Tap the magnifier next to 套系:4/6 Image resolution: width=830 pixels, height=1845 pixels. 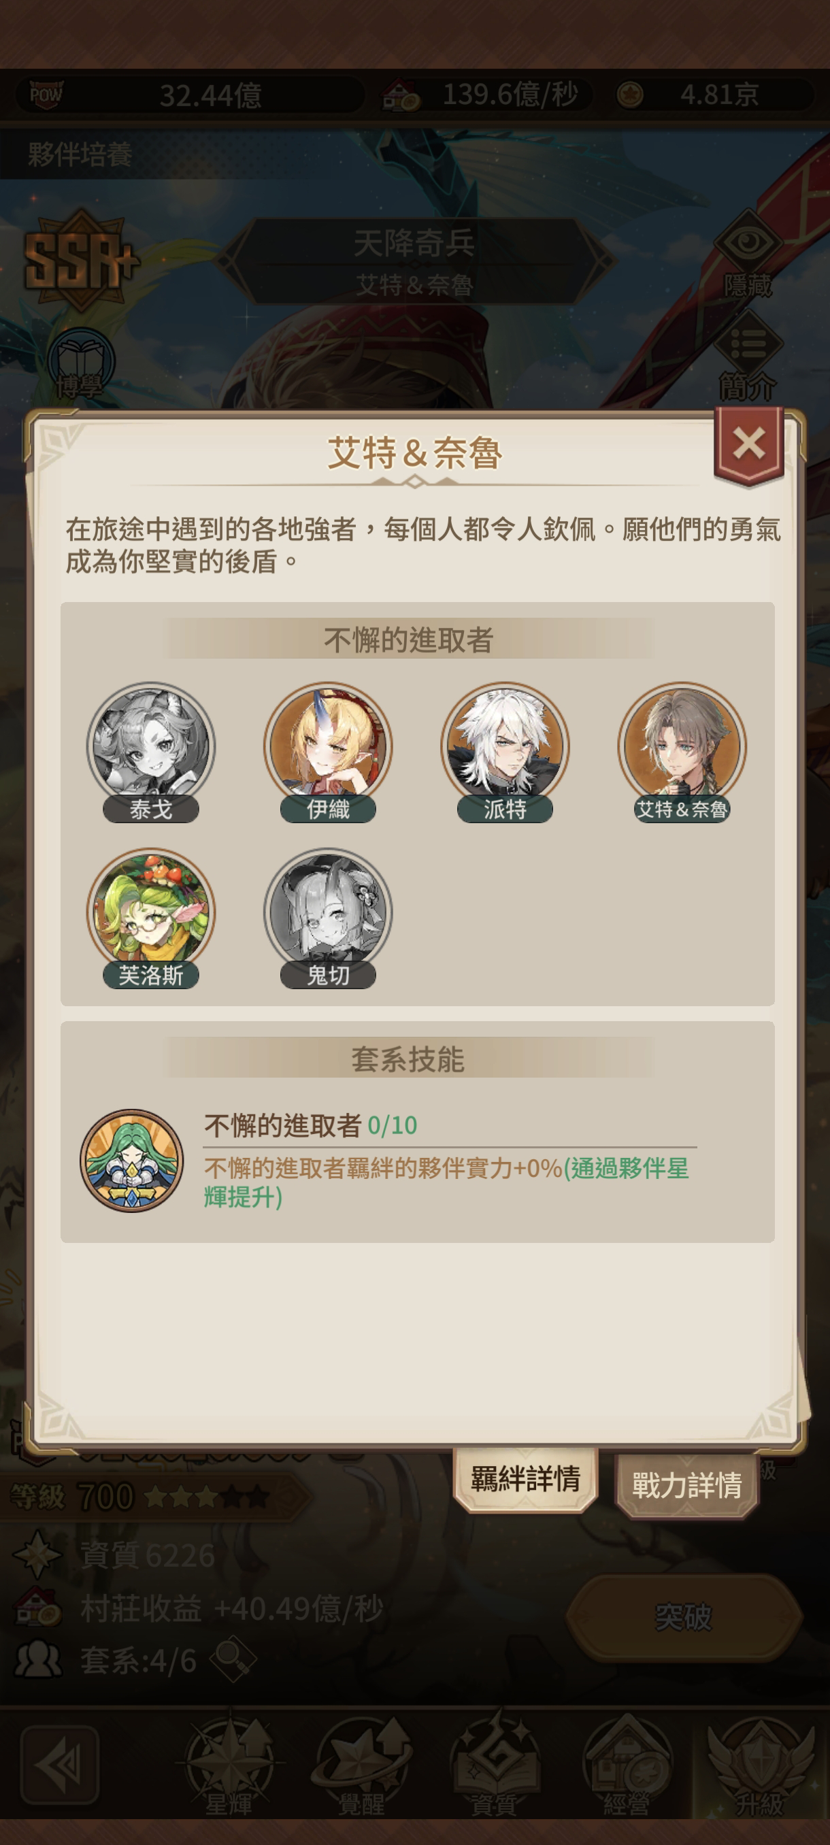[x=233, y=1659]
